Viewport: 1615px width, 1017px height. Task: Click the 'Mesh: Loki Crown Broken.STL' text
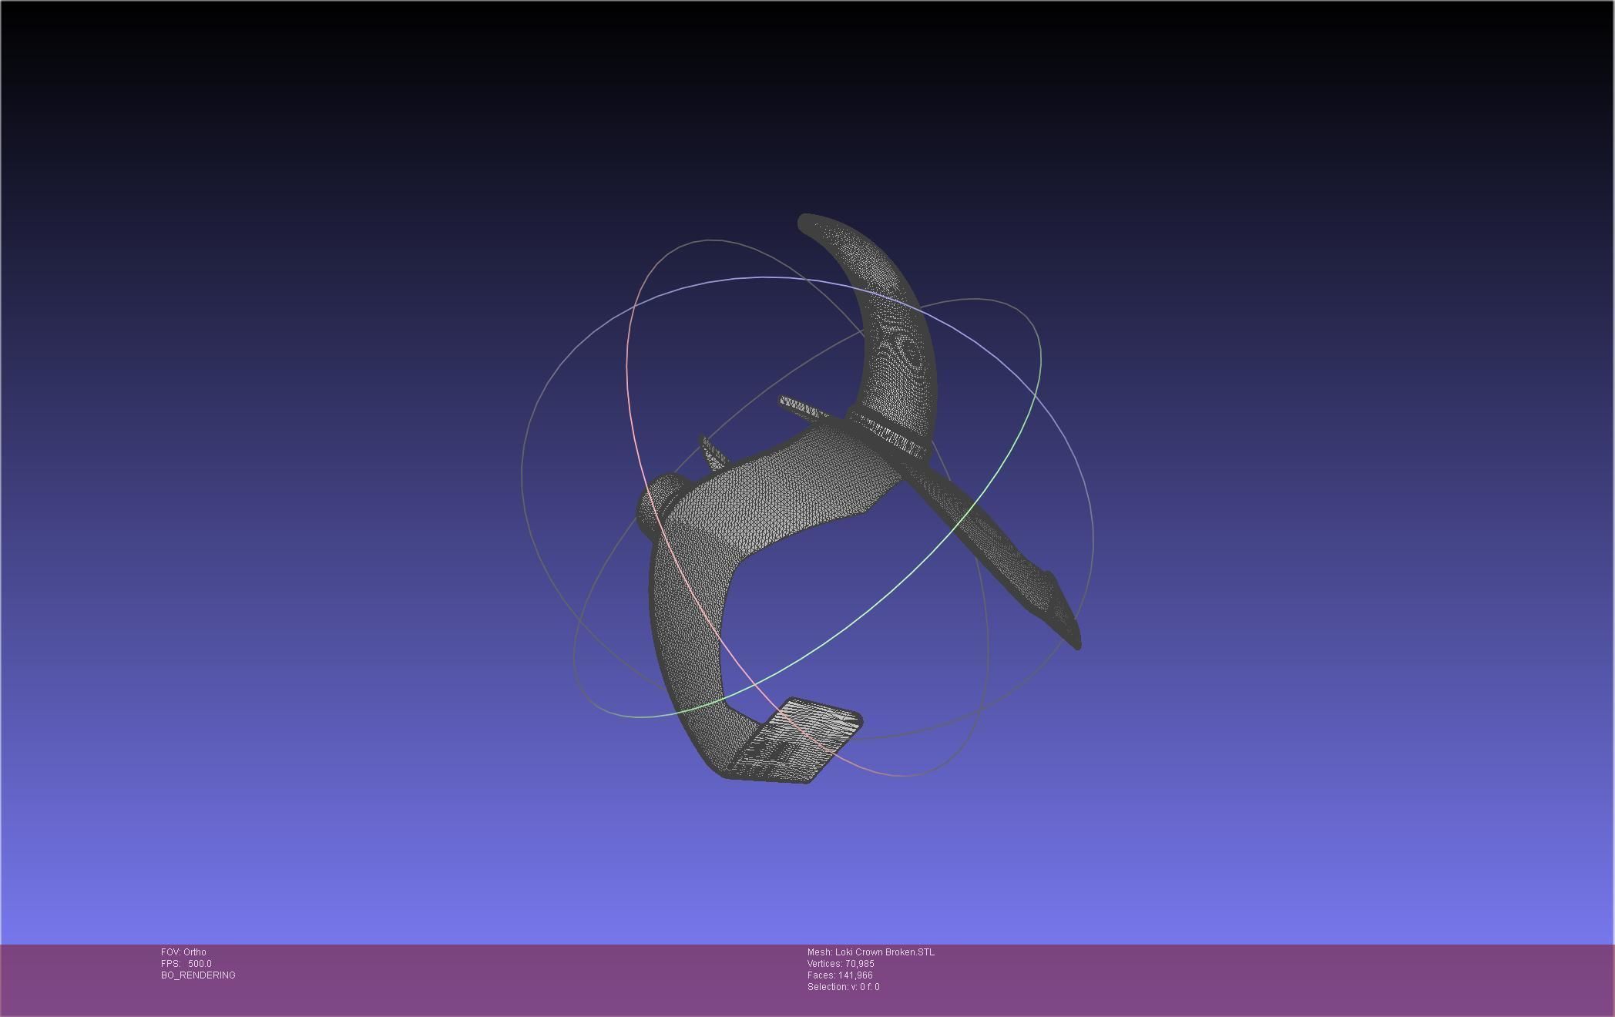(x=871, y=952)
